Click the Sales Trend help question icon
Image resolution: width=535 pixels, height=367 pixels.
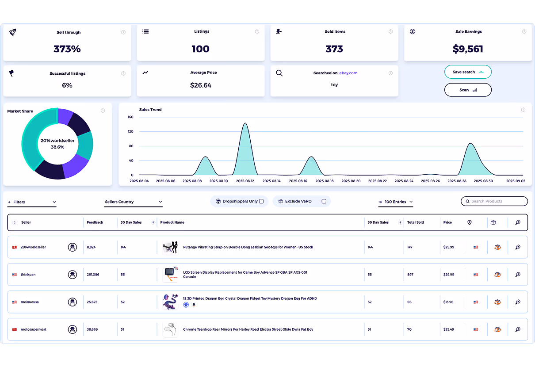click(x=523, y=110)
